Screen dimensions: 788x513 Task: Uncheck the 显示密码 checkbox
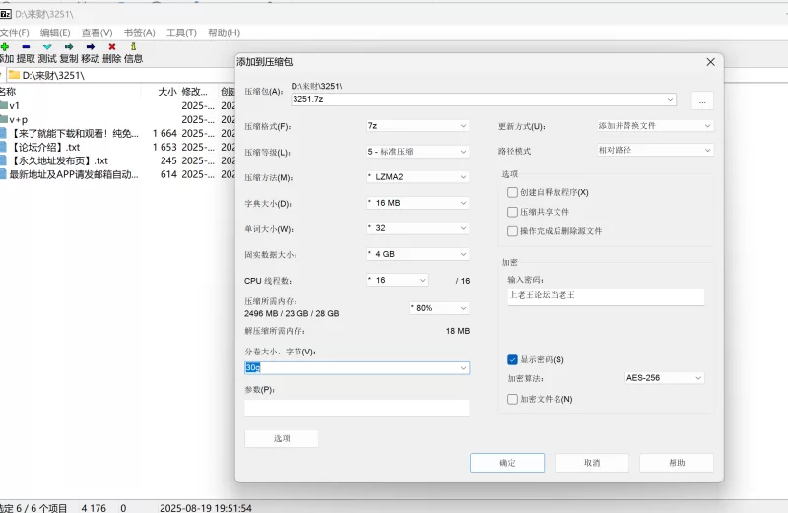(512, 359)
